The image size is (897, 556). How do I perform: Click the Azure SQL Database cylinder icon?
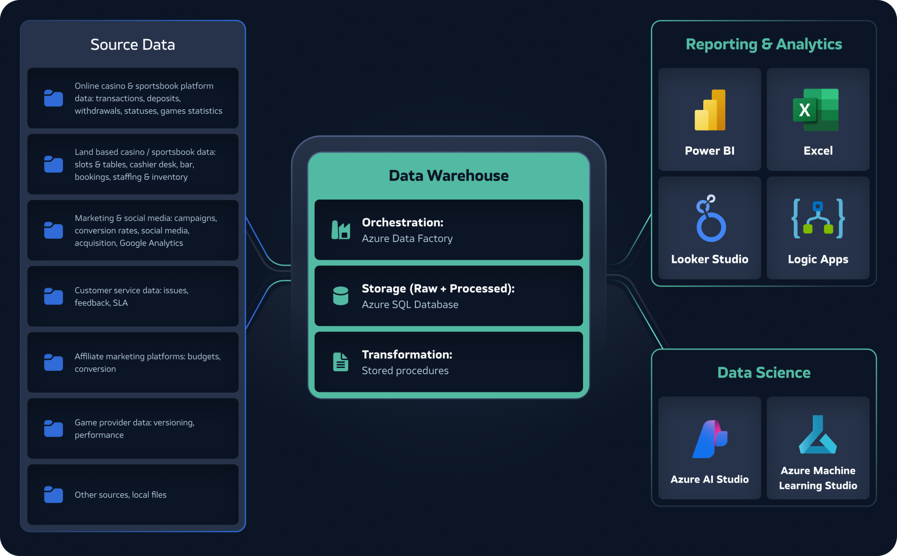[341, 296]
